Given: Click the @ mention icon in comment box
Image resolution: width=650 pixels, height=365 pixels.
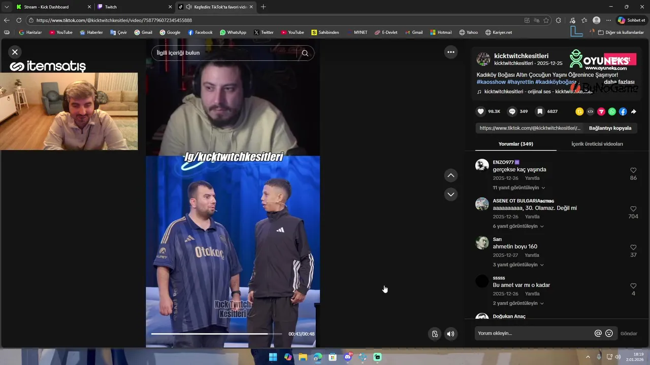Looking at the screenshot, I should [598, 333].
